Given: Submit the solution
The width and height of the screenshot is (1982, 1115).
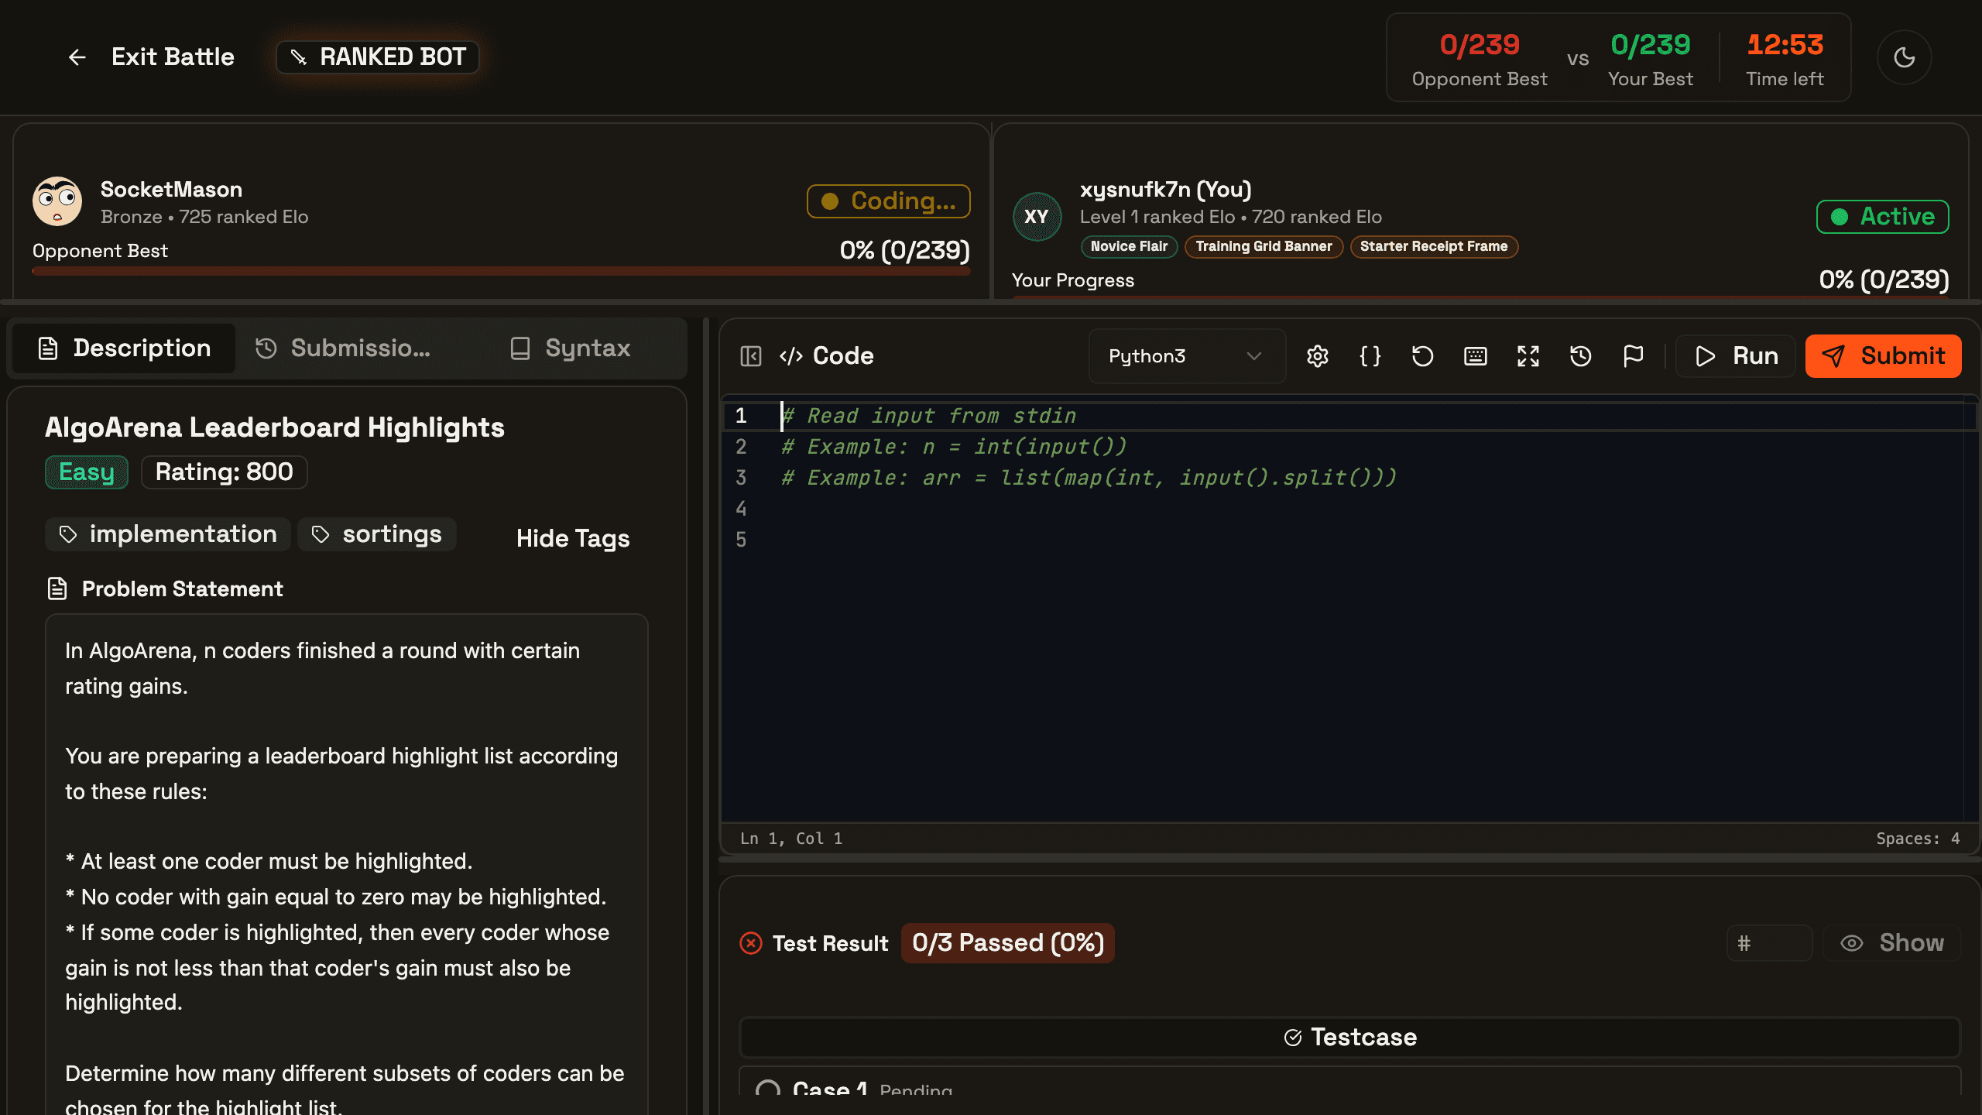Looking at the screenshot, I should click(x=1883, y=356).
